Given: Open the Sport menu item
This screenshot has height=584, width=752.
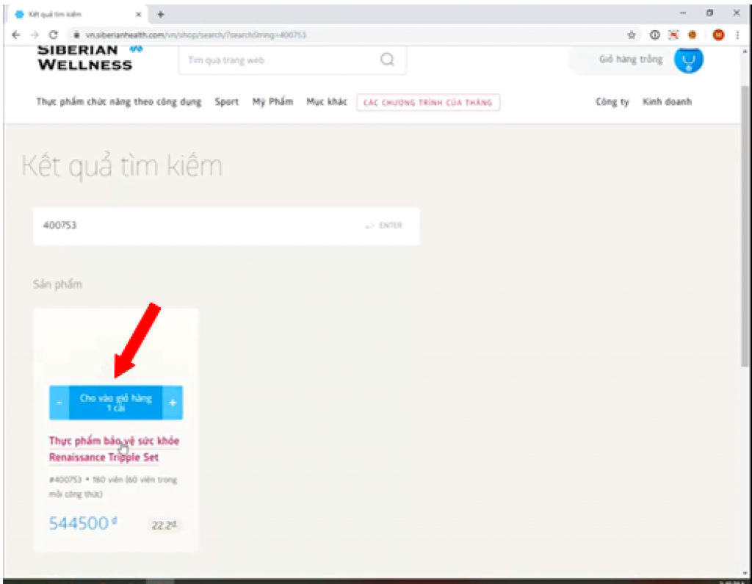Looking at the screenshot, I should pos(226,102).
